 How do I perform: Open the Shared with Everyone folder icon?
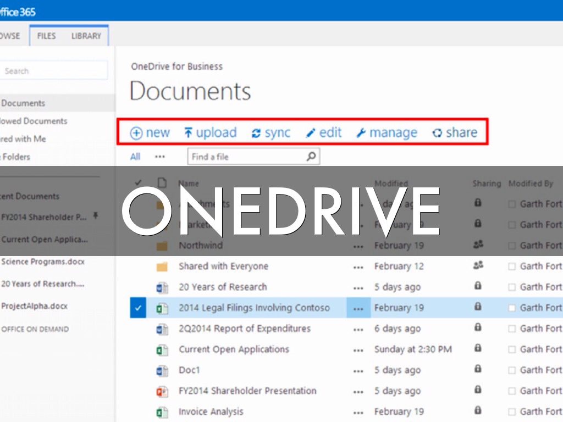[x=162, y=266]
